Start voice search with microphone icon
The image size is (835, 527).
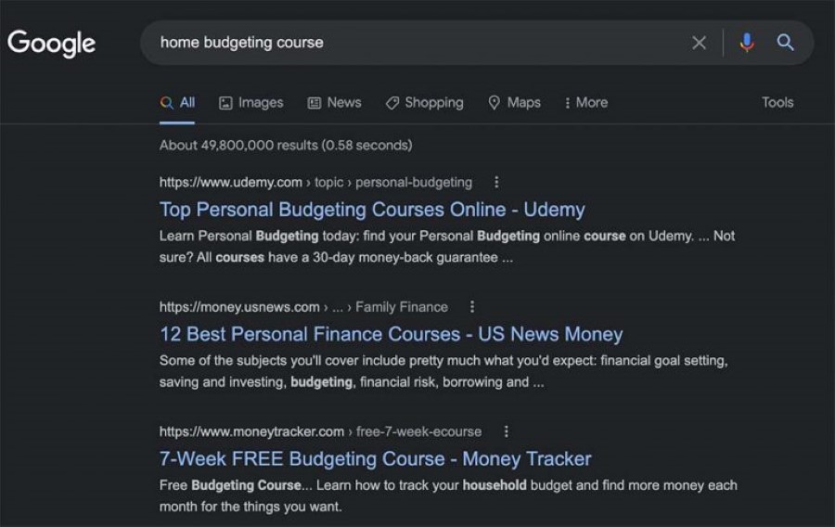(x=747, y=42)
